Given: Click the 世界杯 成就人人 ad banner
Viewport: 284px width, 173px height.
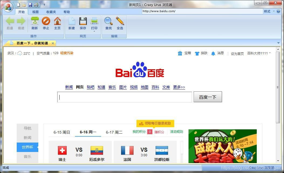Looking at the screenshot, I should coord(223,146).
